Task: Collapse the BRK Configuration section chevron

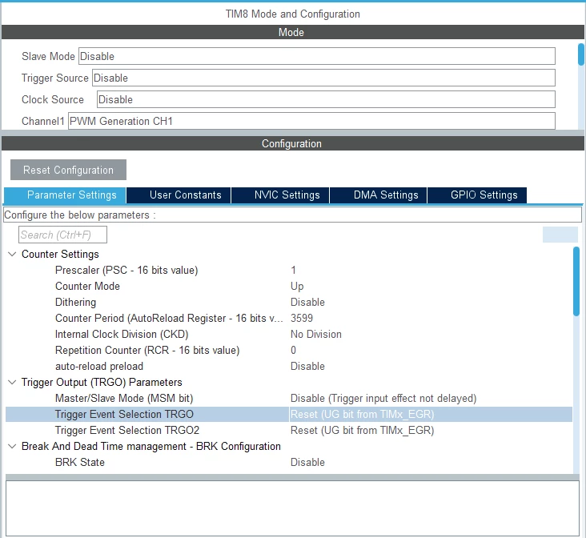Action: (x=12, y=446)
